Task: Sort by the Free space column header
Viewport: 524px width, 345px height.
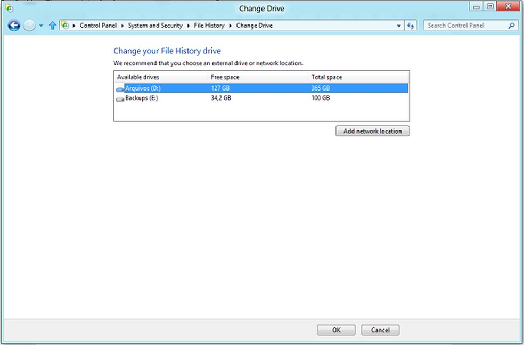Action: pyautogui.click(x=258, y=77)
